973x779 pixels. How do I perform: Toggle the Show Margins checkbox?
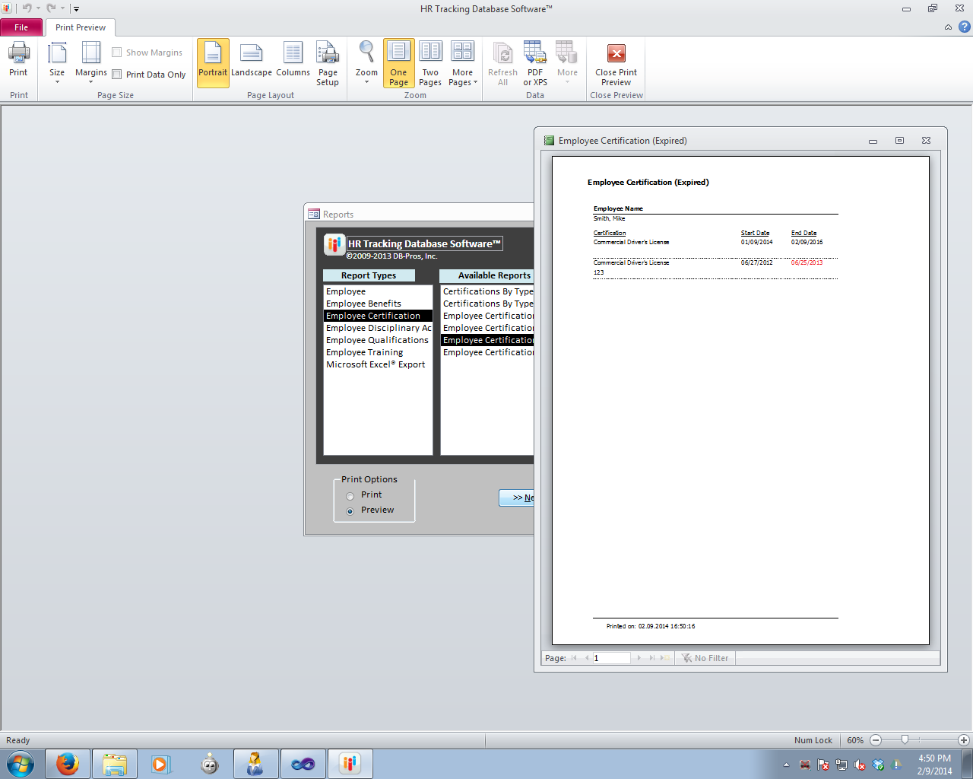(117, 52)
